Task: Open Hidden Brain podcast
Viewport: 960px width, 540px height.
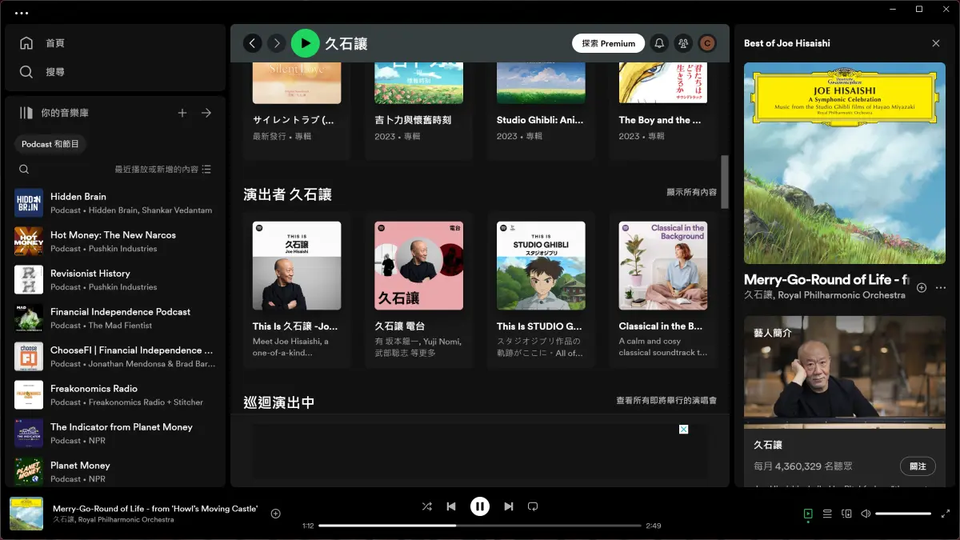Action: (x=115, y=203)
